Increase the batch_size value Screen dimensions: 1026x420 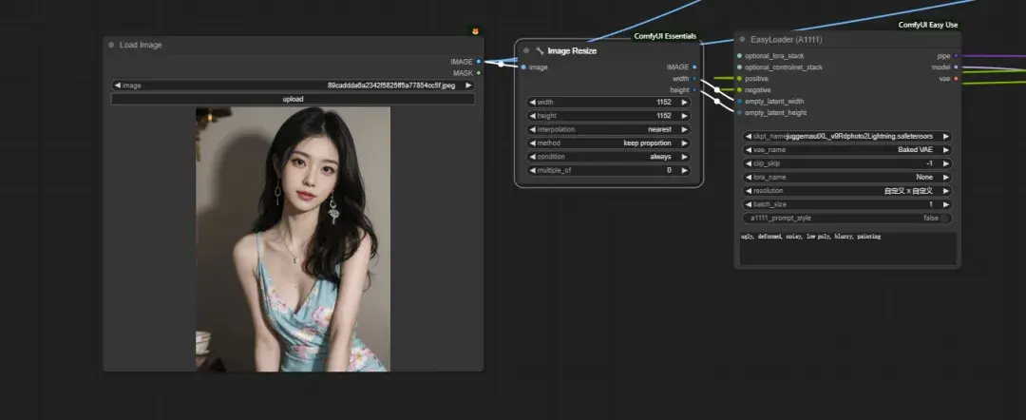(x=945, y=204)
